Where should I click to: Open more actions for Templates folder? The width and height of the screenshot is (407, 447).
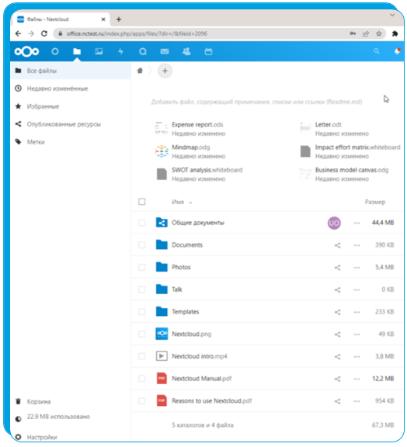coord(357,312)
